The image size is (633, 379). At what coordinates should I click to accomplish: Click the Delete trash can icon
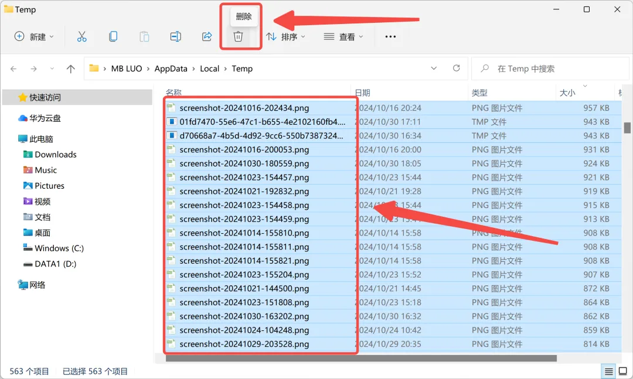pos(238,37)
